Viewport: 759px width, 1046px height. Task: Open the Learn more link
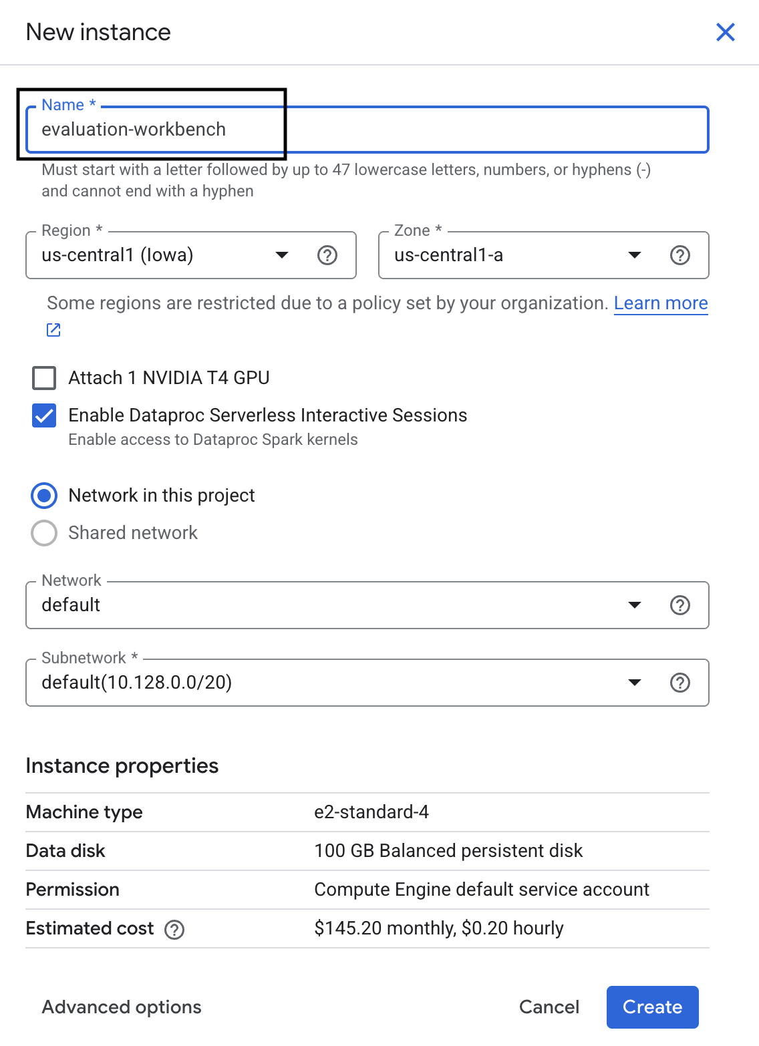coord(660,303)
